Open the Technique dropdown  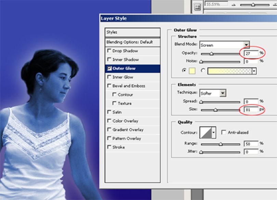213,93
